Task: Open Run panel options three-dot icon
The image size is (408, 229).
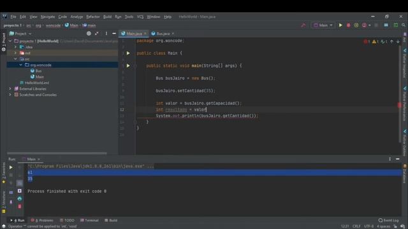Action: coord(390,159)
